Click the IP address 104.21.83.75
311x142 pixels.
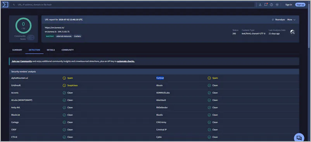click(x=64, y=32)
